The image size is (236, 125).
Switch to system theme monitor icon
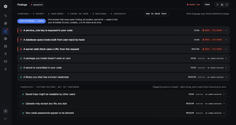(x=227, y=5)
